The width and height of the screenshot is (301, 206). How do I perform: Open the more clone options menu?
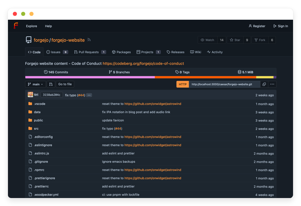(272, 84)
